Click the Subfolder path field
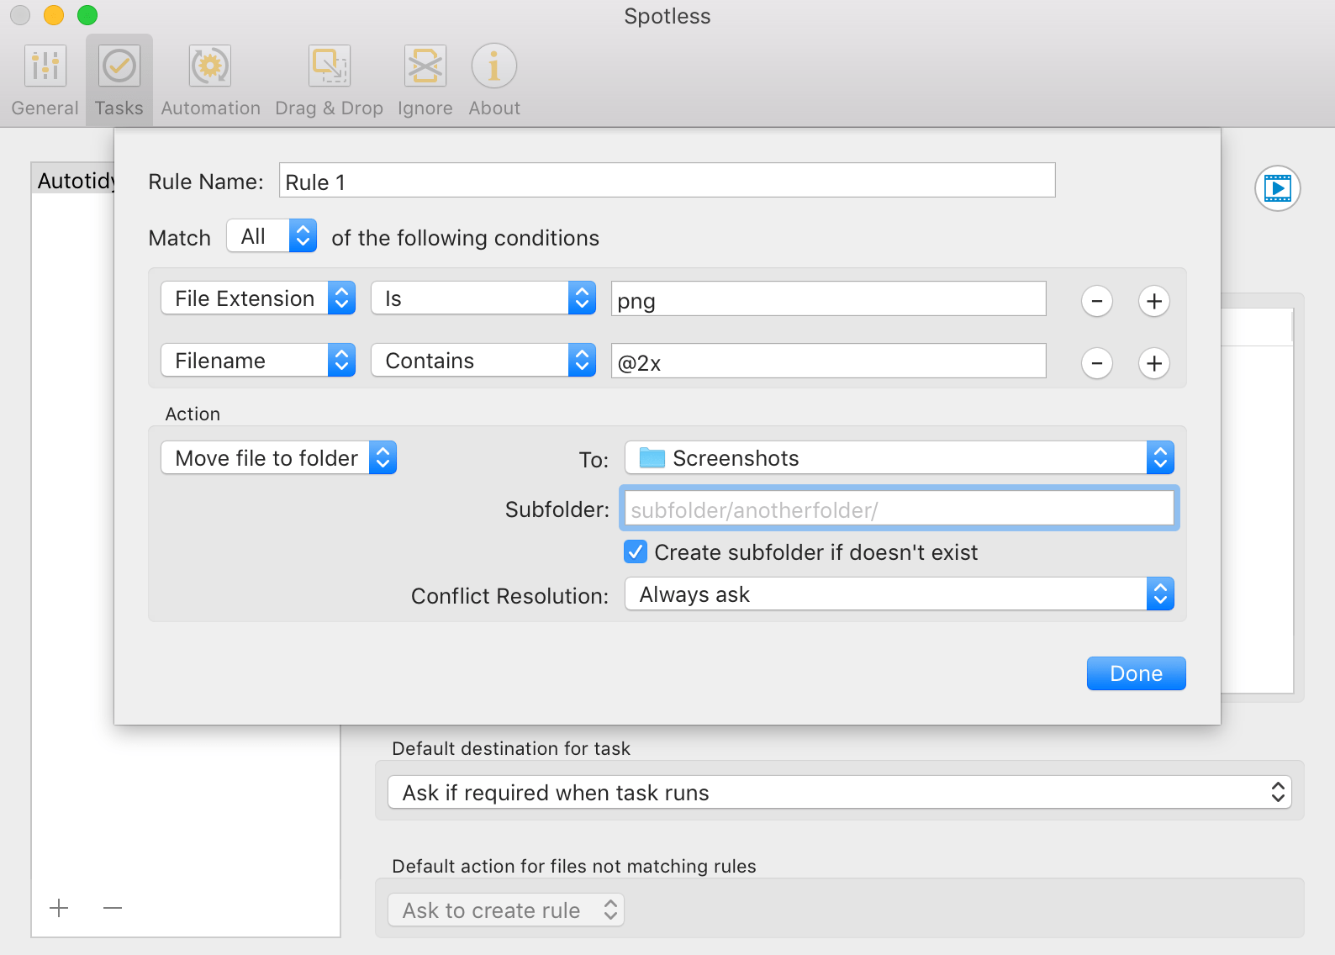 [900, 509]
